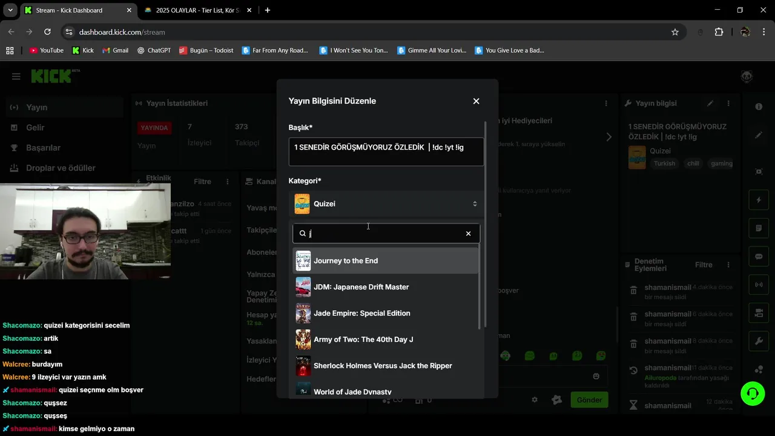Click the info icon in the right rail
This screenshot has width=775, height=436.
759,107
